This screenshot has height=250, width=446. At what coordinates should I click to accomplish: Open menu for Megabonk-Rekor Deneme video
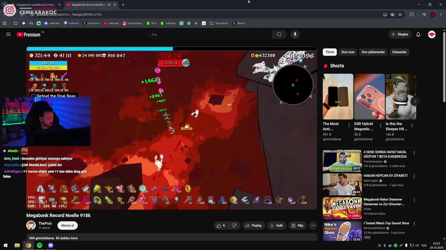[414, 200]
